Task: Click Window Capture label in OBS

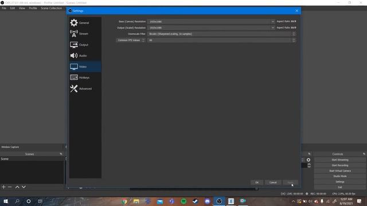Action: point(10,147)
